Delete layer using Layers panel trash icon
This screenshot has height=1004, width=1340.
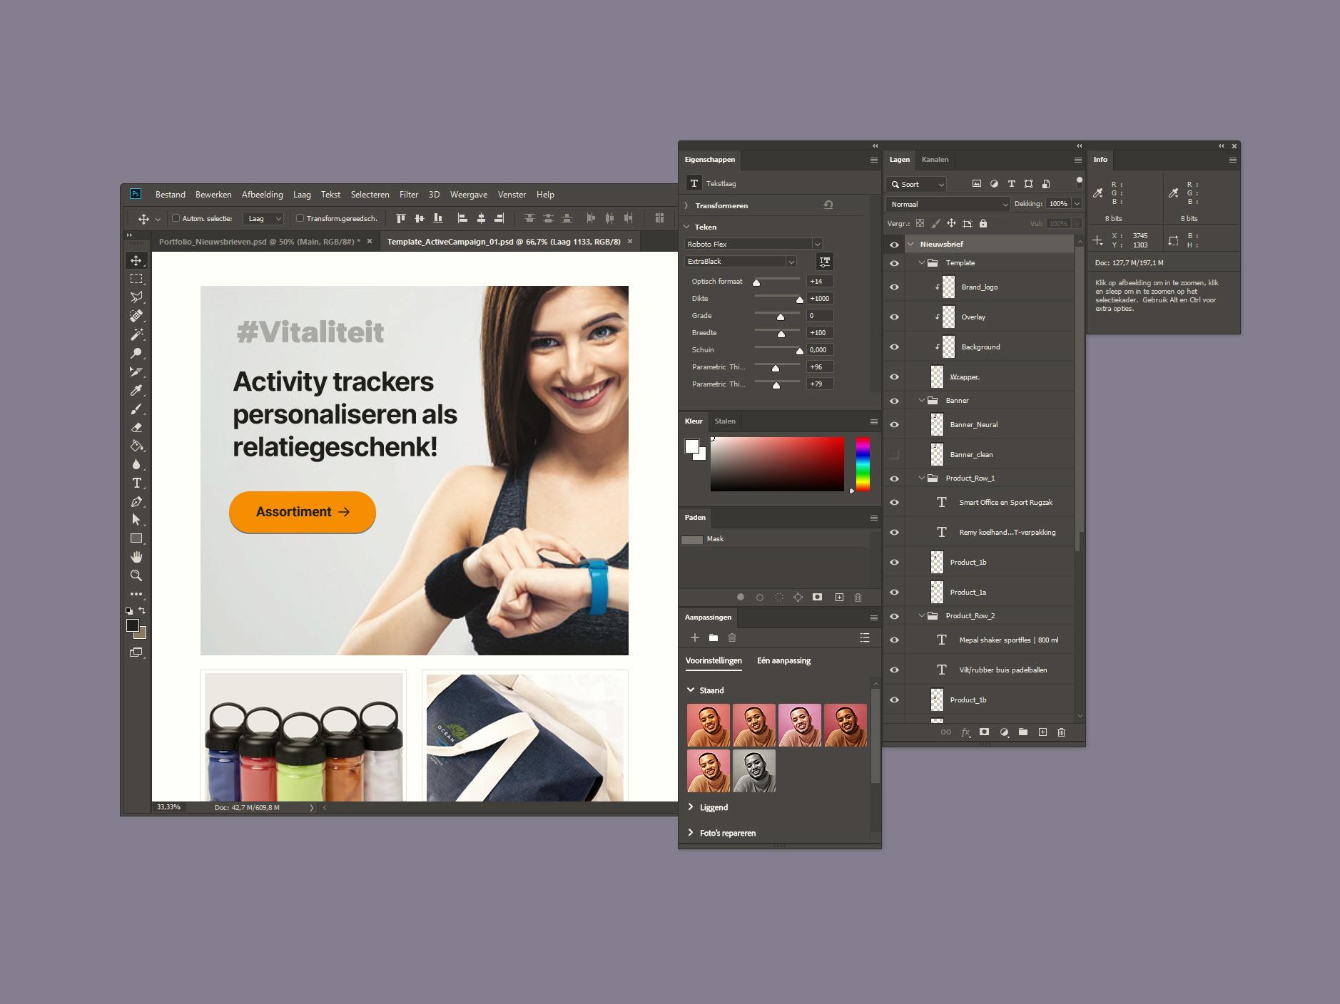coord(1061,732)
